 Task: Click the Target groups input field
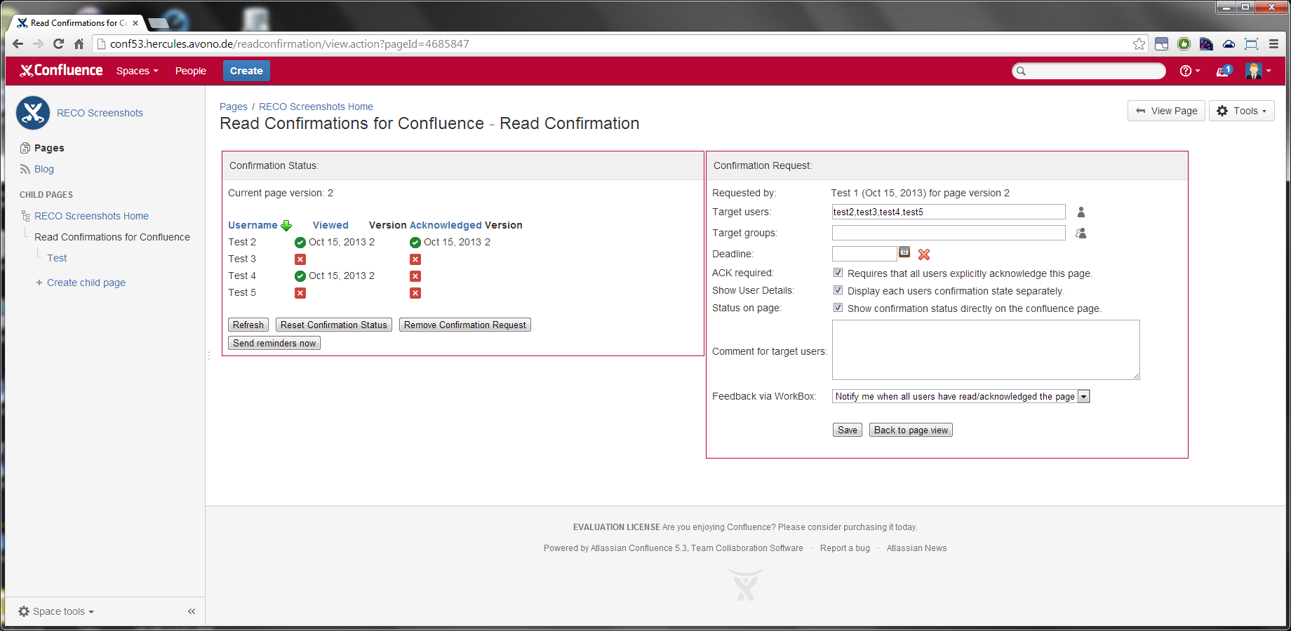pyautogui.click(x=949, y=233)
